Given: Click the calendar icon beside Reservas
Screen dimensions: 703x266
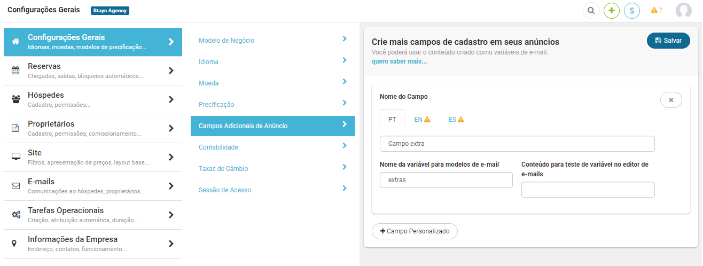Looking at the screenshot, I should 15,71.
